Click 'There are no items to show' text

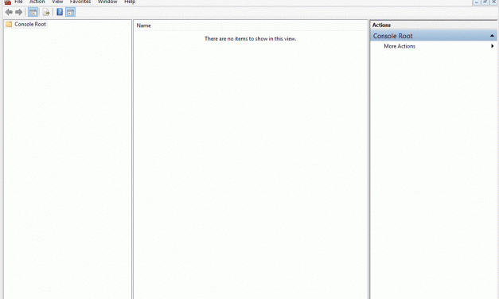pyautogui.click(x=250, y=38)
